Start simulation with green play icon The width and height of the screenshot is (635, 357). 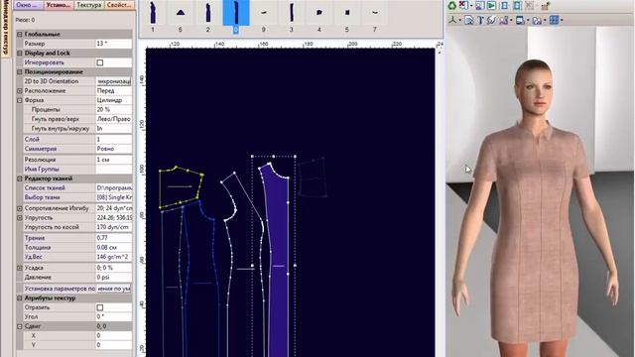[x=491, y=6]
